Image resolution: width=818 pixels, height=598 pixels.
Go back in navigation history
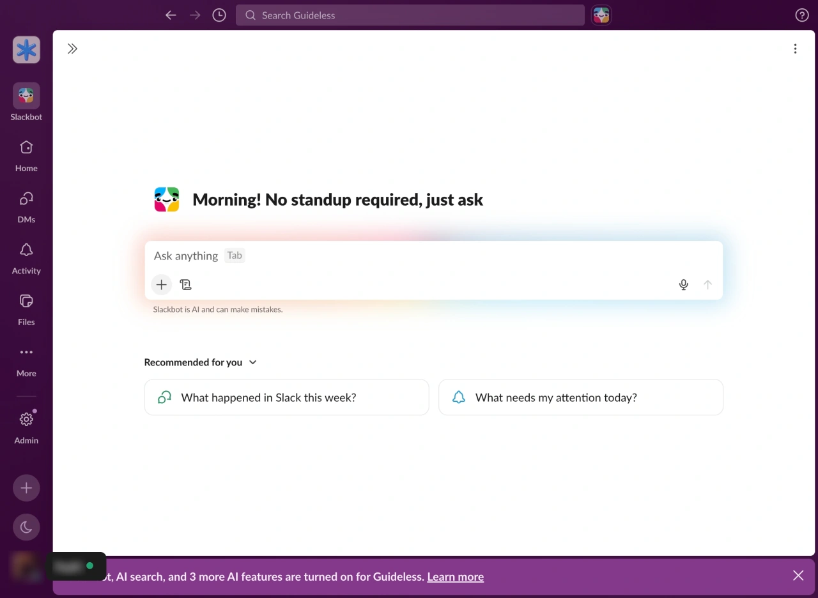click(171, 15)
